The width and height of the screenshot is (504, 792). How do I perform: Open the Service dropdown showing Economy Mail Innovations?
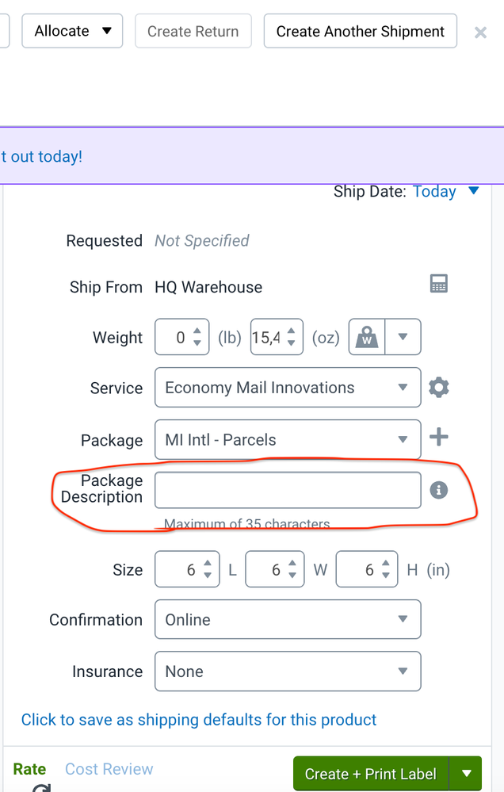click(287, 387)
